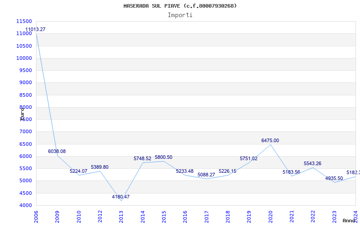Click the 11013.27 data label
Image resolution: width=360 pixels, height=225 pixels.
click(36, 29)
